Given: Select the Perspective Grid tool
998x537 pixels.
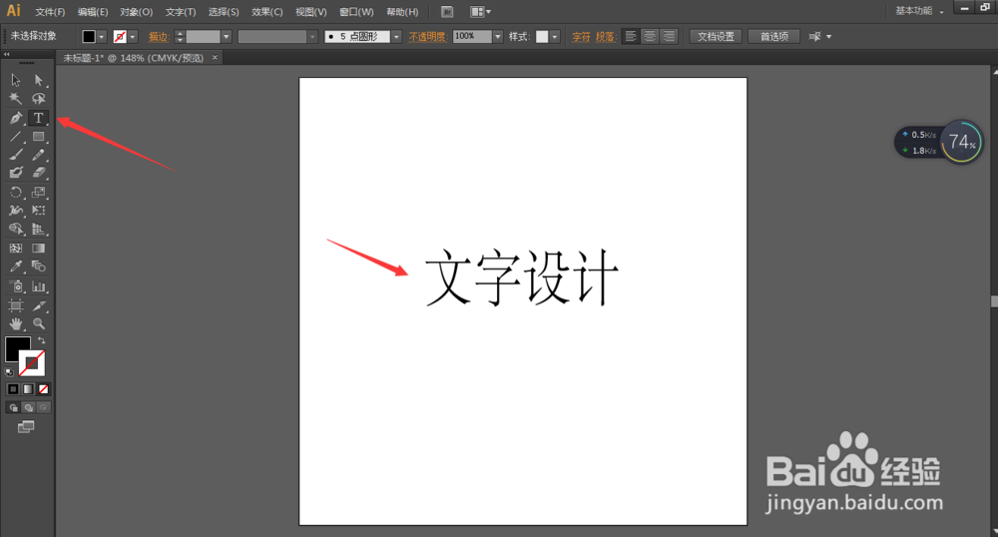Looking at the screenshot, I should 39,229.
